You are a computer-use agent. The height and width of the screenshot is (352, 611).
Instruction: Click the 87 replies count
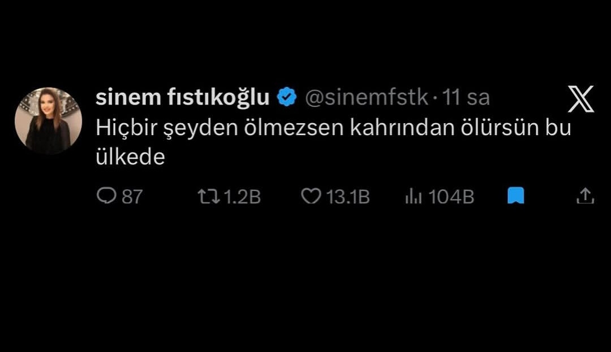(132, 197)
